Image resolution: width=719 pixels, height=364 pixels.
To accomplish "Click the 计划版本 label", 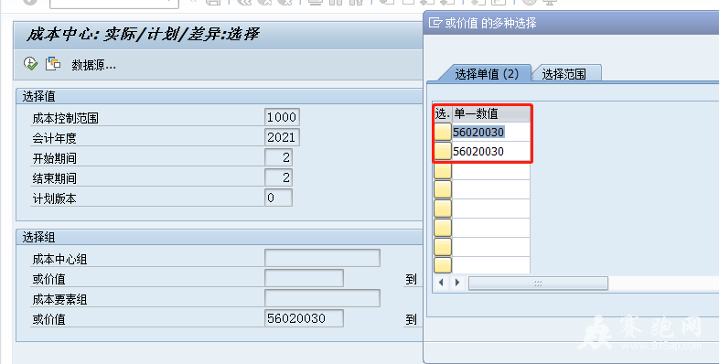I will click(54, 199).
